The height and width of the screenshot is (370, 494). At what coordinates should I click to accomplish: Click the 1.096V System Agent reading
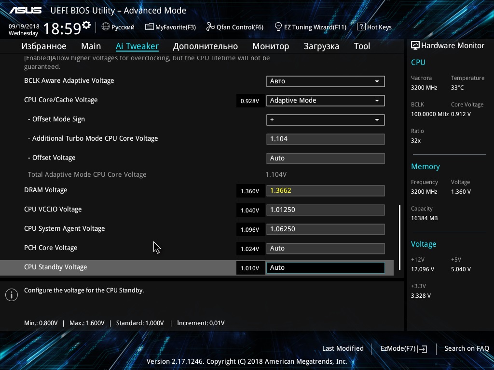pos(250,229)
